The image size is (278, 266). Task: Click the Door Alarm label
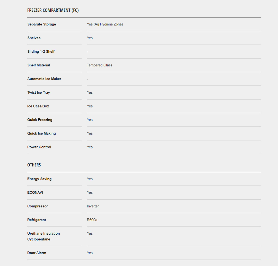37,253
